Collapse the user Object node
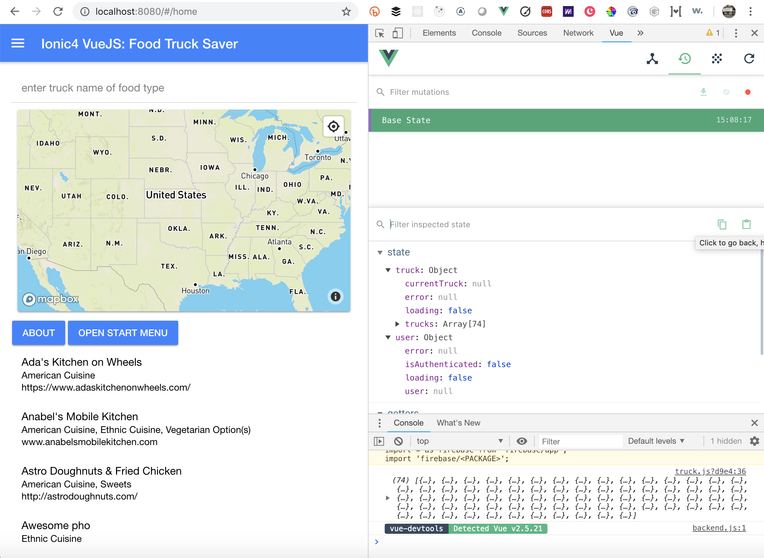Screen dimensions: 764x558 pos(388,337)
